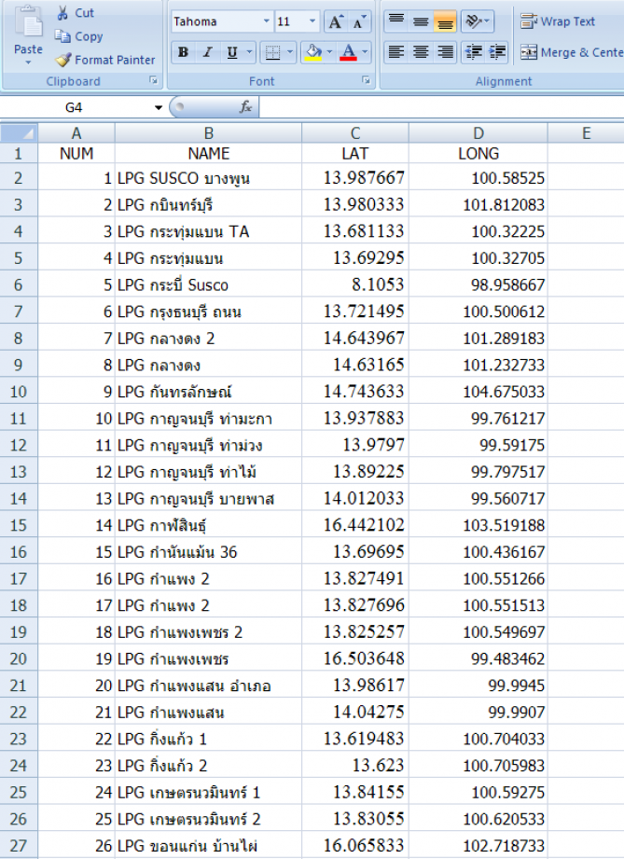The image size is (624, 859).
Task: Open Font group dialog launcher
Action: click(366, 80)
